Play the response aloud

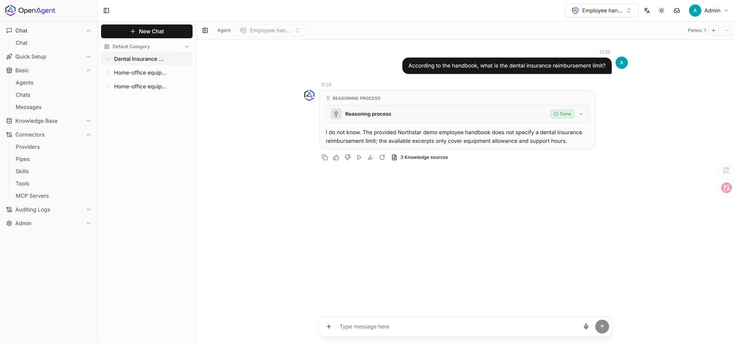tap(359, 158)
